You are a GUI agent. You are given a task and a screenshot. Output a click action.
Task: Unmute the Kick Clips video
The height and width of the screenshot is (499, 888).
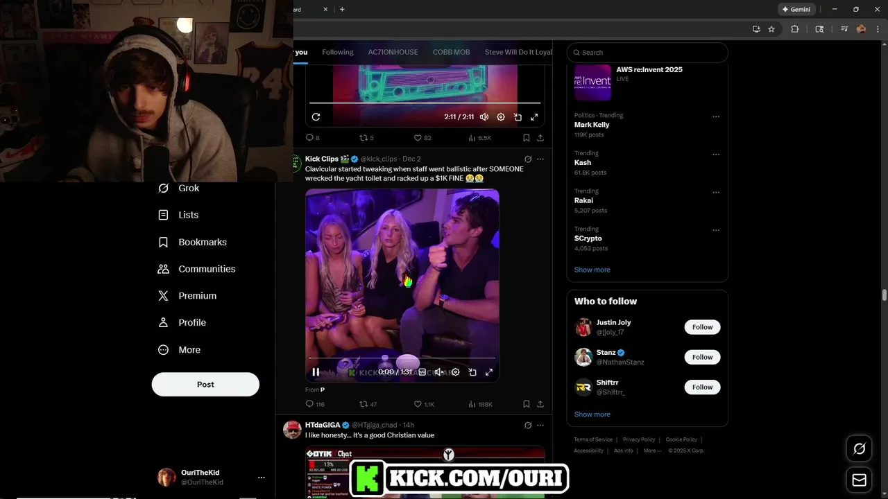[438, 372]
